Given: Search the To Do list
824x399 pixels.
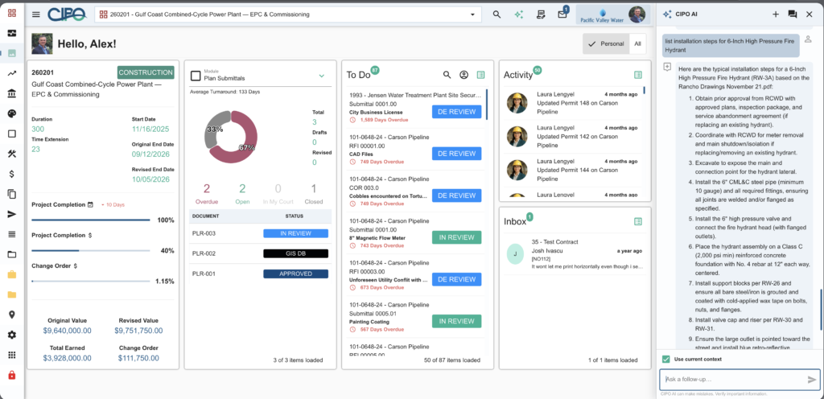Looking at the screenshot, I should [x=447, y=75].
